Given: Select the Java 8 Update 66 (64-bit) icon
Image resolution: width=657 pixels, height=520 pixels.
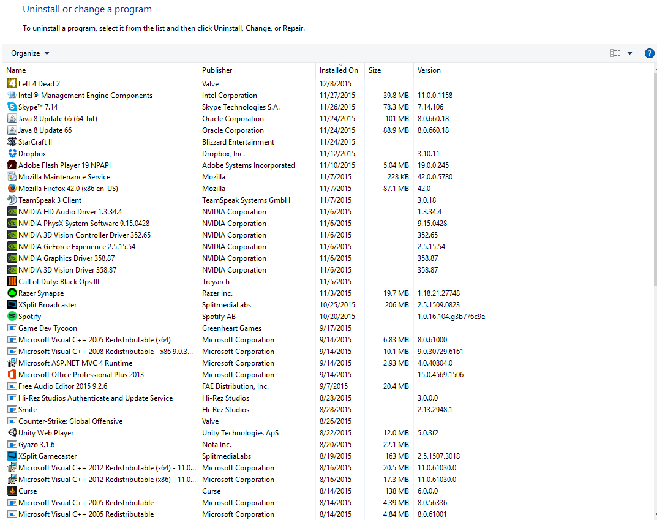Looking at the screenshot, I should (12, 119).
